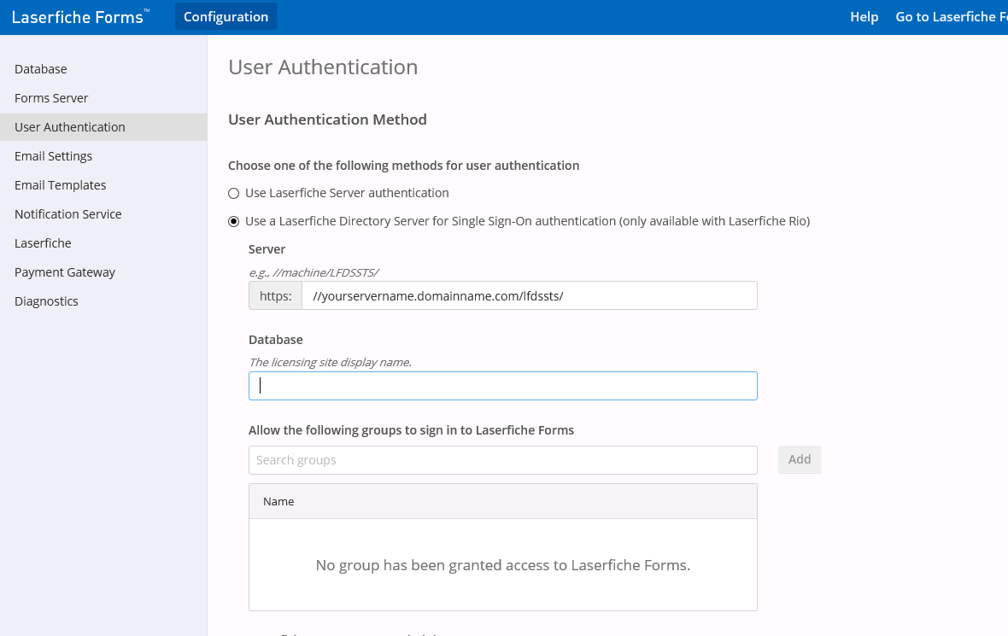Open Payment Gateway settings

pos(65,271)
